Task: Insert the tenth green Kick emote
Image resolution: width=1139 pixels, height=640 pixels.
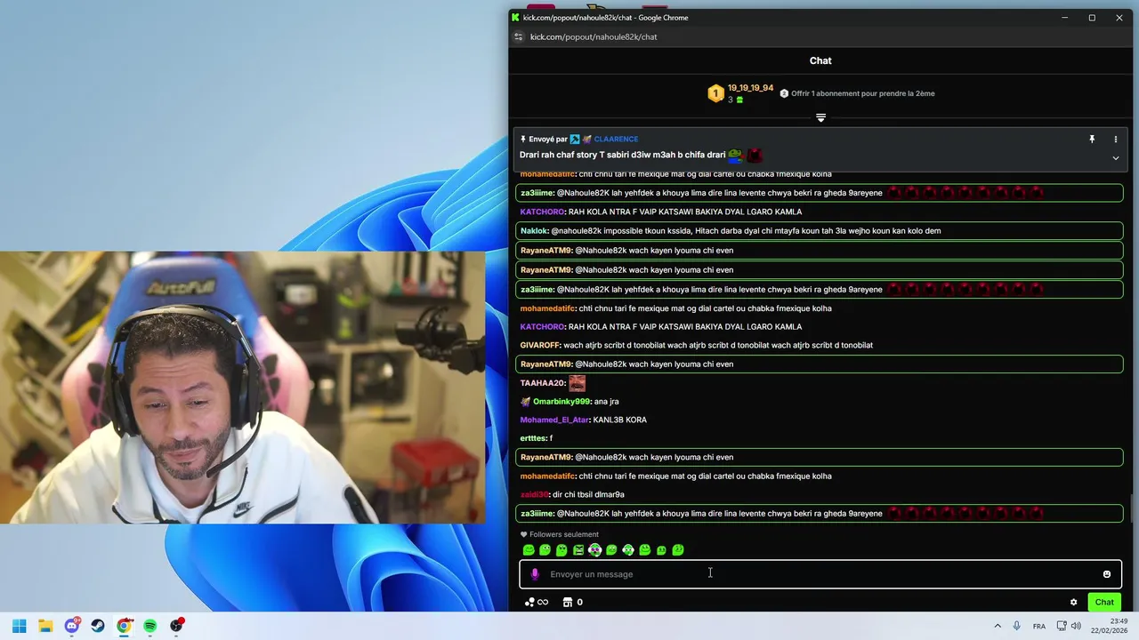Action: 678,550
